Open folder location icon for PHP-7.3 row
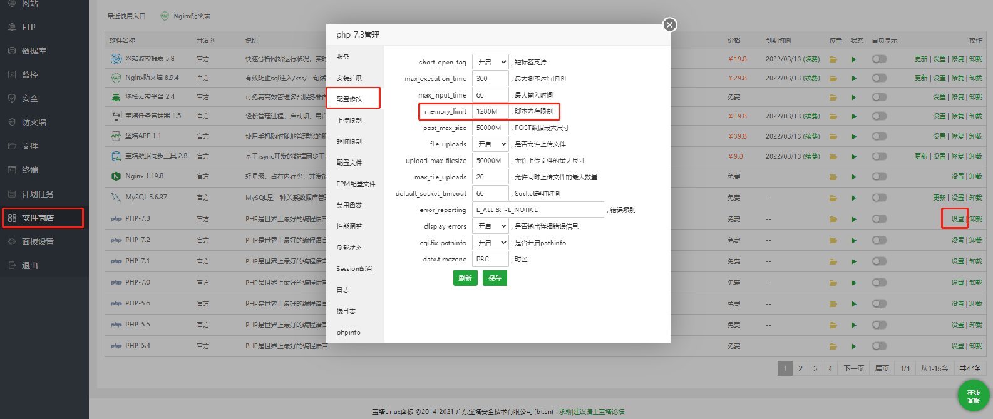This screenshot has height=419, width=993. (x=833, y=220)
